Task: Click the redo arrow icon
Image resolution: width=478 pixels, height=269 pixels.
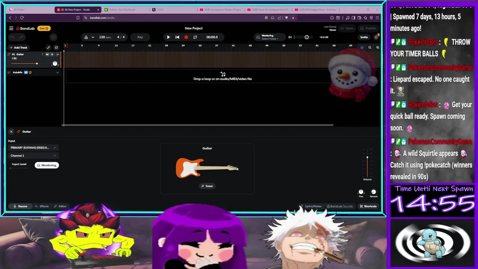Action: [21, 37]
